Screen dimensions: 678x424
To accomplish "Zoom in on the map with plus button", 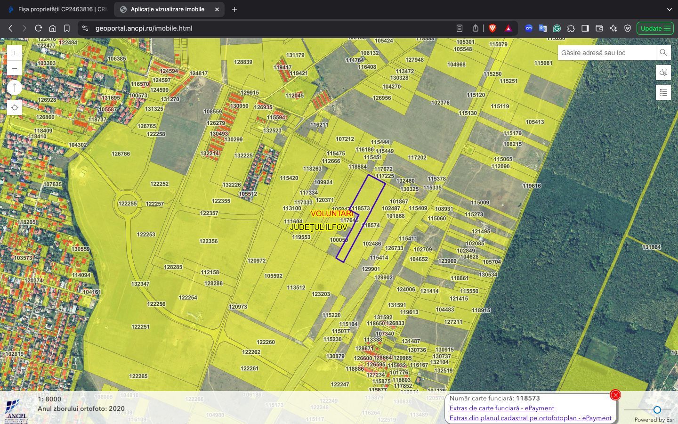I will point(15,53).
